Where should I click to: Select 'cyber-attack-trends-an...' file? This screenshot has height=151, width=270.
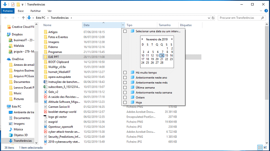click(64, 132)
